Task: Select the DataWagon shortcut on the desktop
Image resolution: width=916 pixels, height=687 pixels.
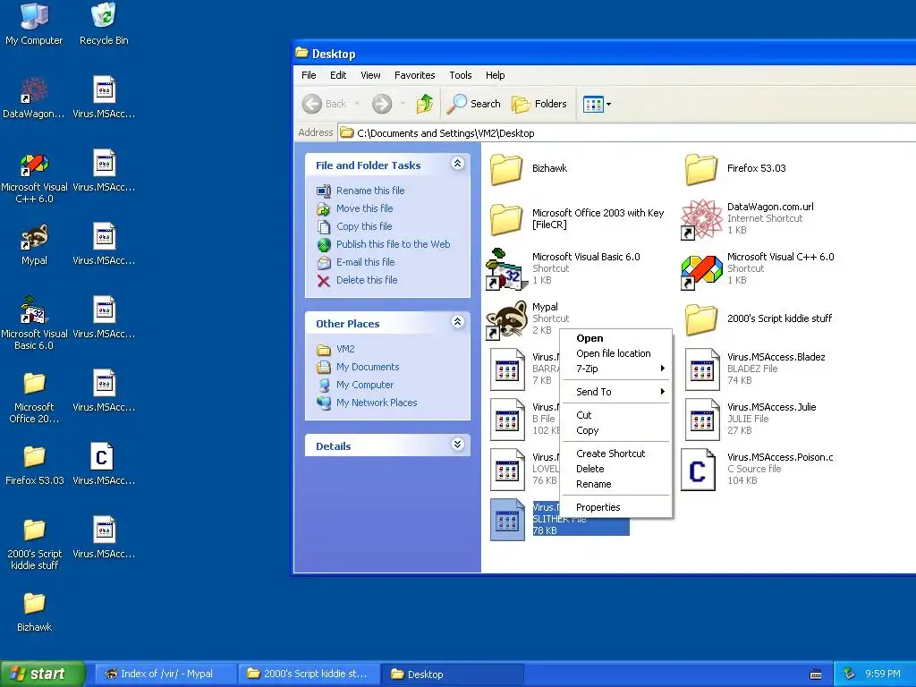Action: tap(34, 97)
